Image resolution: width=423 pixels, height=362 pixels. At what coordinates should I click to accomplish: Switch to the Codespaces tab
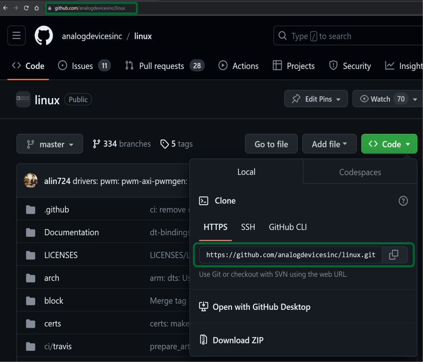360,172
